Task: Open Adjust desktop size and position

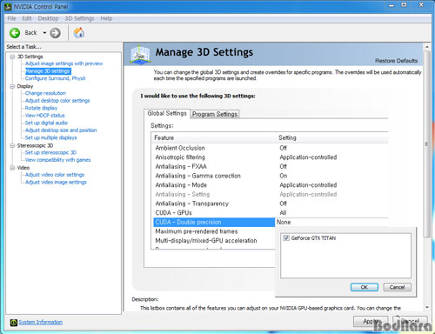Action: tap(61, 130)
